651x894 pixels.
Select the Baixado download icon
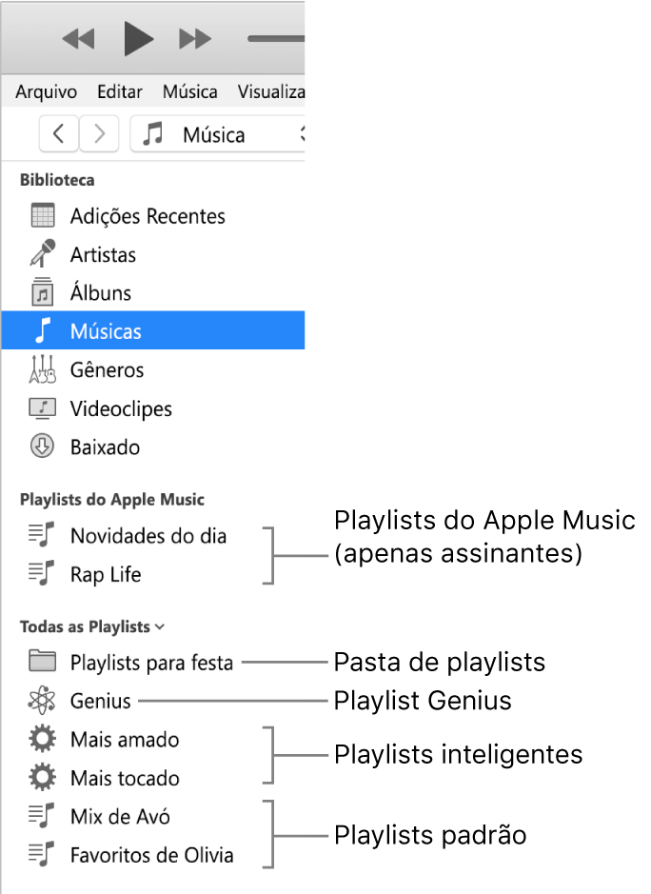pyautogui.click(x=44, y=447)
